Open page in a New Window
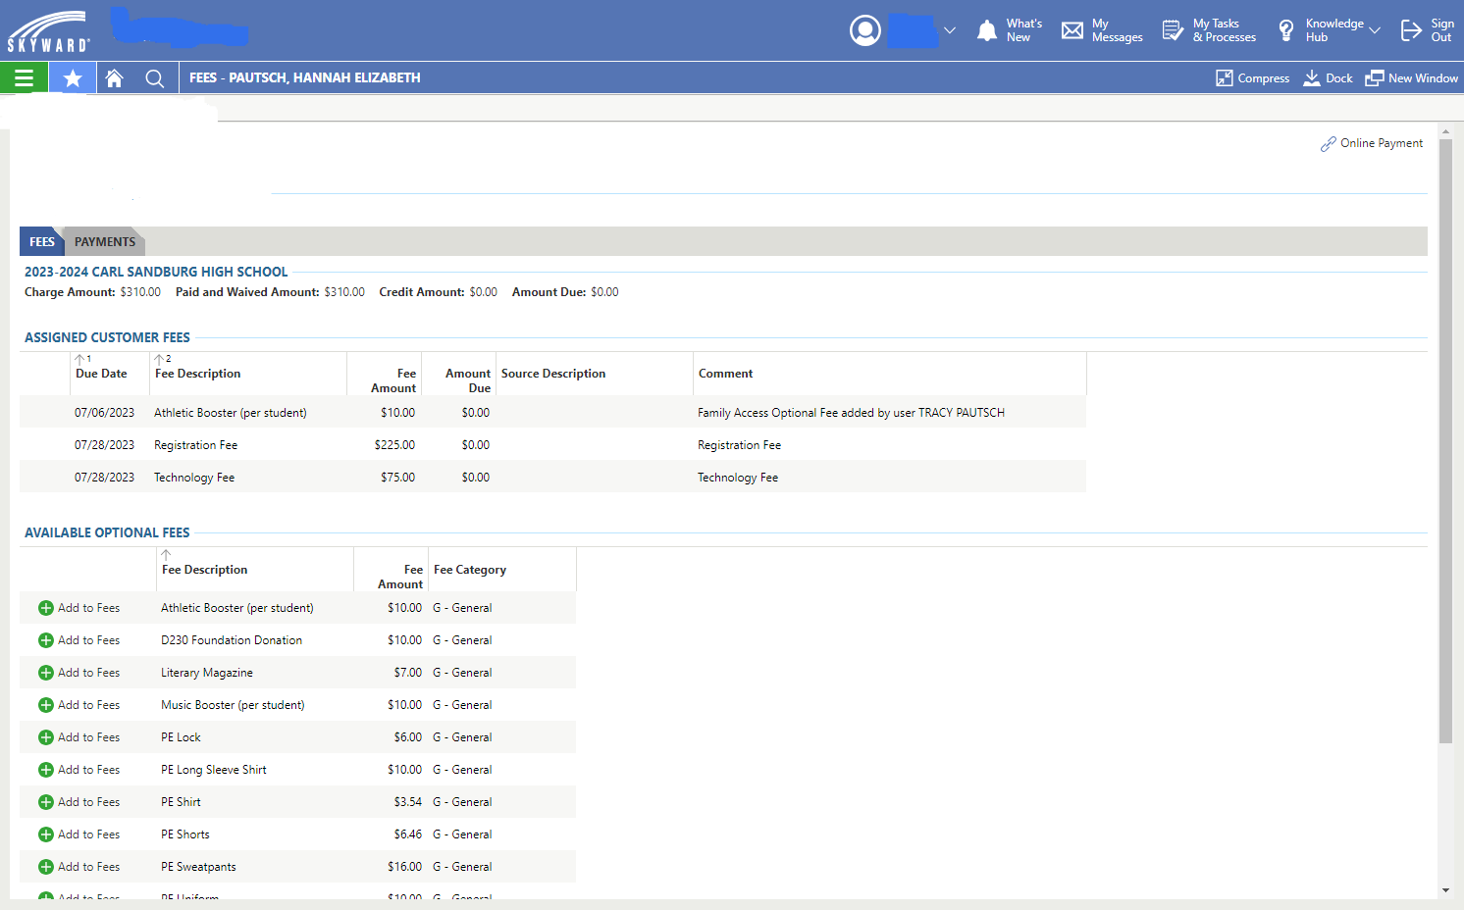 1411,78
